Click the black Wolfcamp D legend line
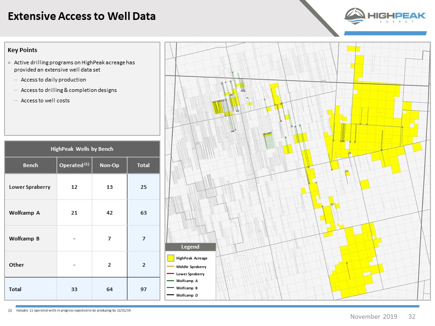The height and width of the screenshot is (326, 435). tap(170, 295)
